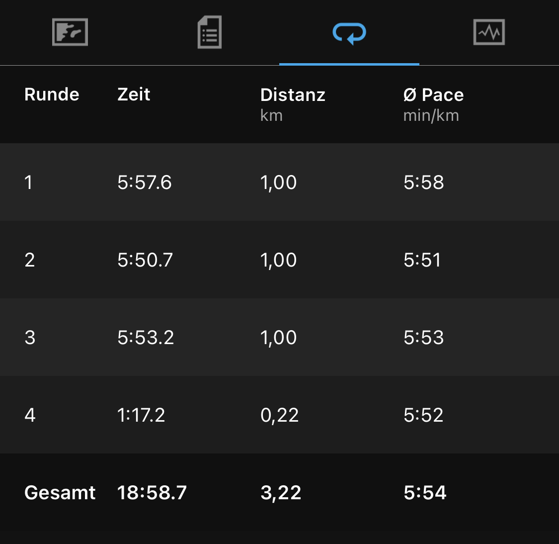The height and width of the screenshot is (544, 559).
Task: Open the map view tab icon
Action: (70, 32)
